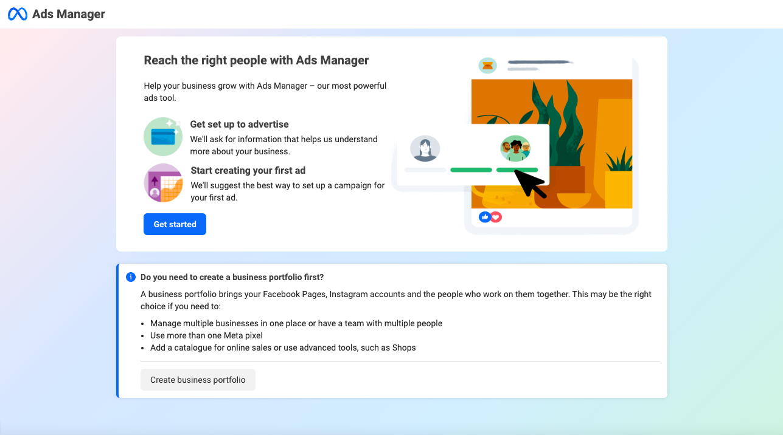Click the red heart reaction icon

click(496, 217)
